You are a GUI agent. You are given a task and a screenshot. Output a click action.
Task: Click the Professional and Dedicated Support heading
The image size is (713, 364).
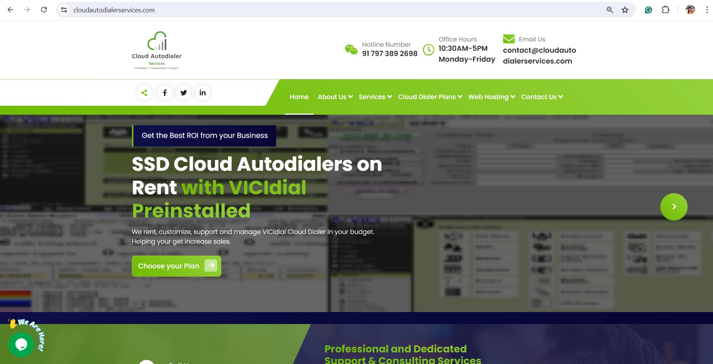click(403, 354)
